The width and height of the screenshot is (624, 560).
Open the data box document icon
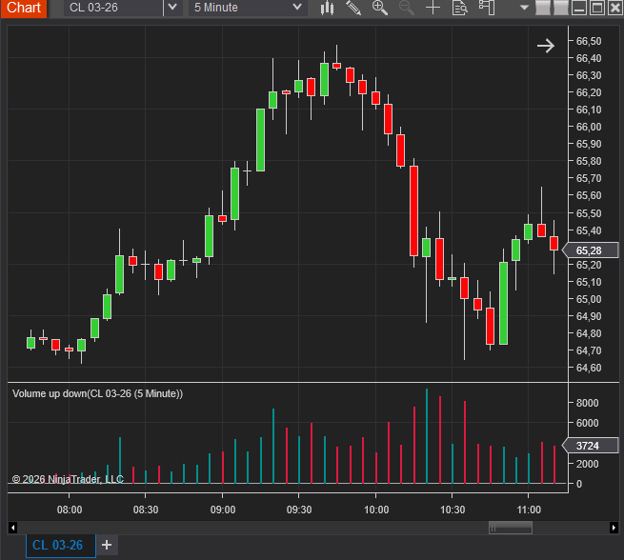pyautogui.click(x=459, y=8)
